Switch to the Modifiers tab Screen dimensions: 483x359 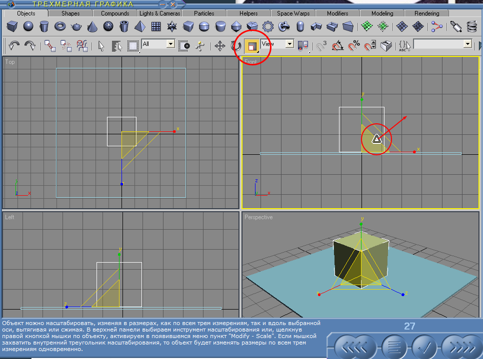point(337,13)
